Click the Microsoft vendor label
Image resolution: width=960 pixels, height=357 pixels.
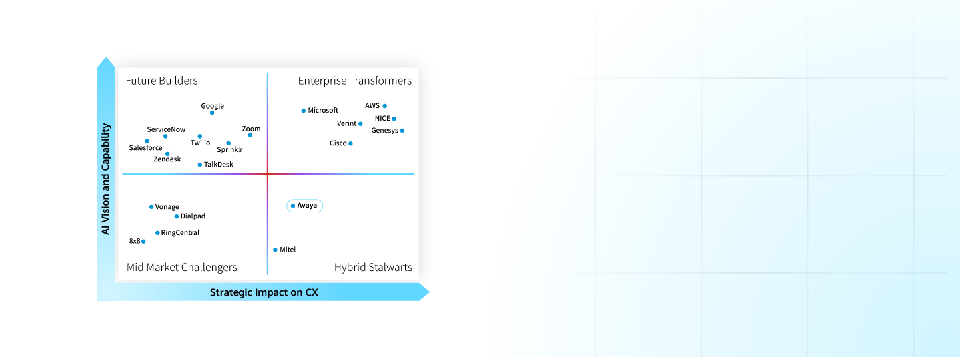(323, 111)
